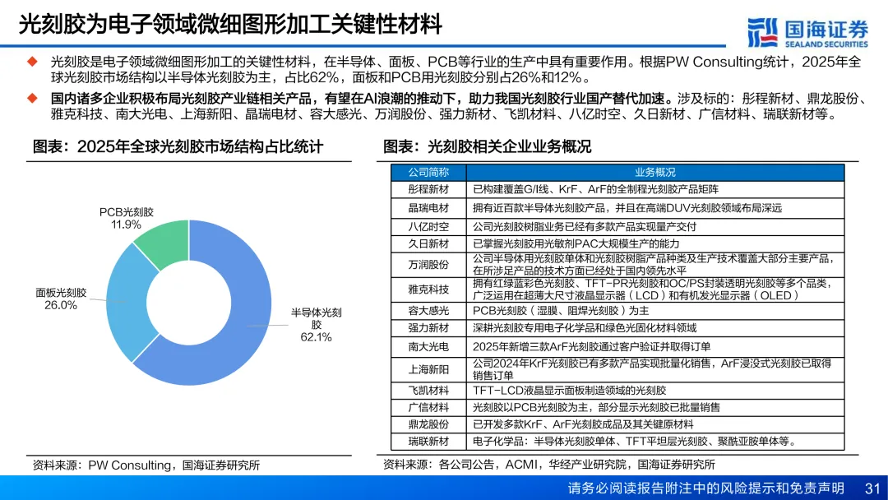Screen dimensions: 888x500
Task: Click the source line 各公司公告，ACMI，华经产业研究院
Action: click(532, 465)
